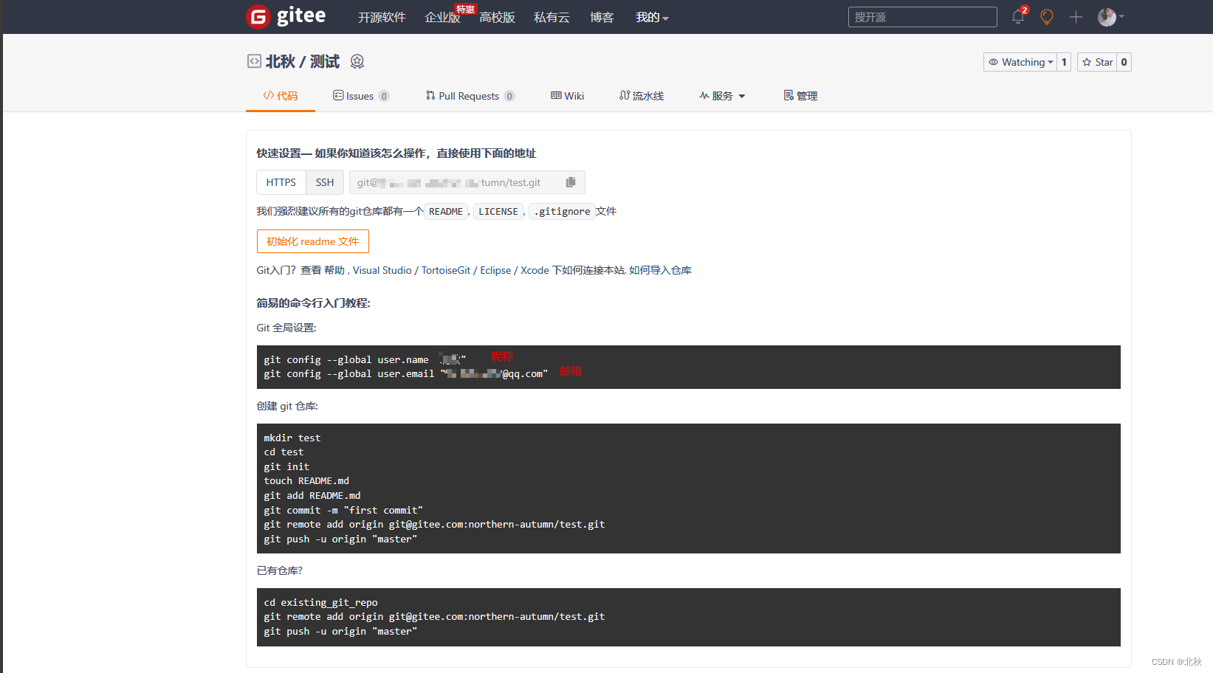Screen dimensions: 1213x673
Task: Open notifications via the bell icon
Action: [x=1018, y=17]
